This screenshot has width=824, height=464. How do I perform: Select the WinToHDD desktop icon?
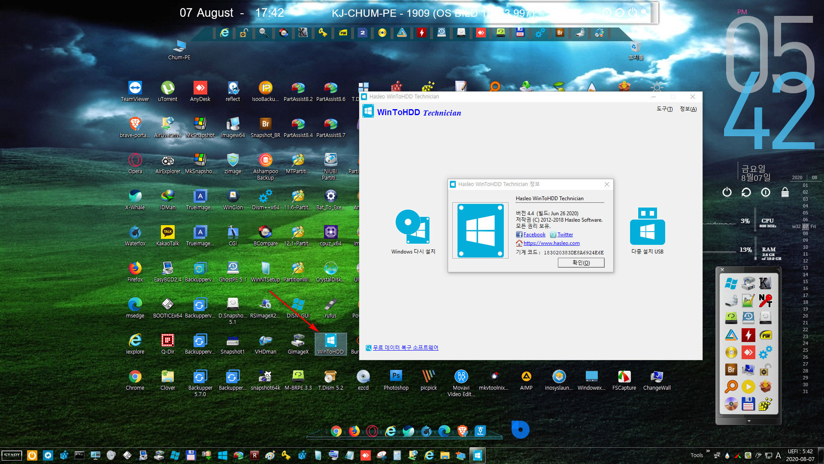[x=330, y=344]
